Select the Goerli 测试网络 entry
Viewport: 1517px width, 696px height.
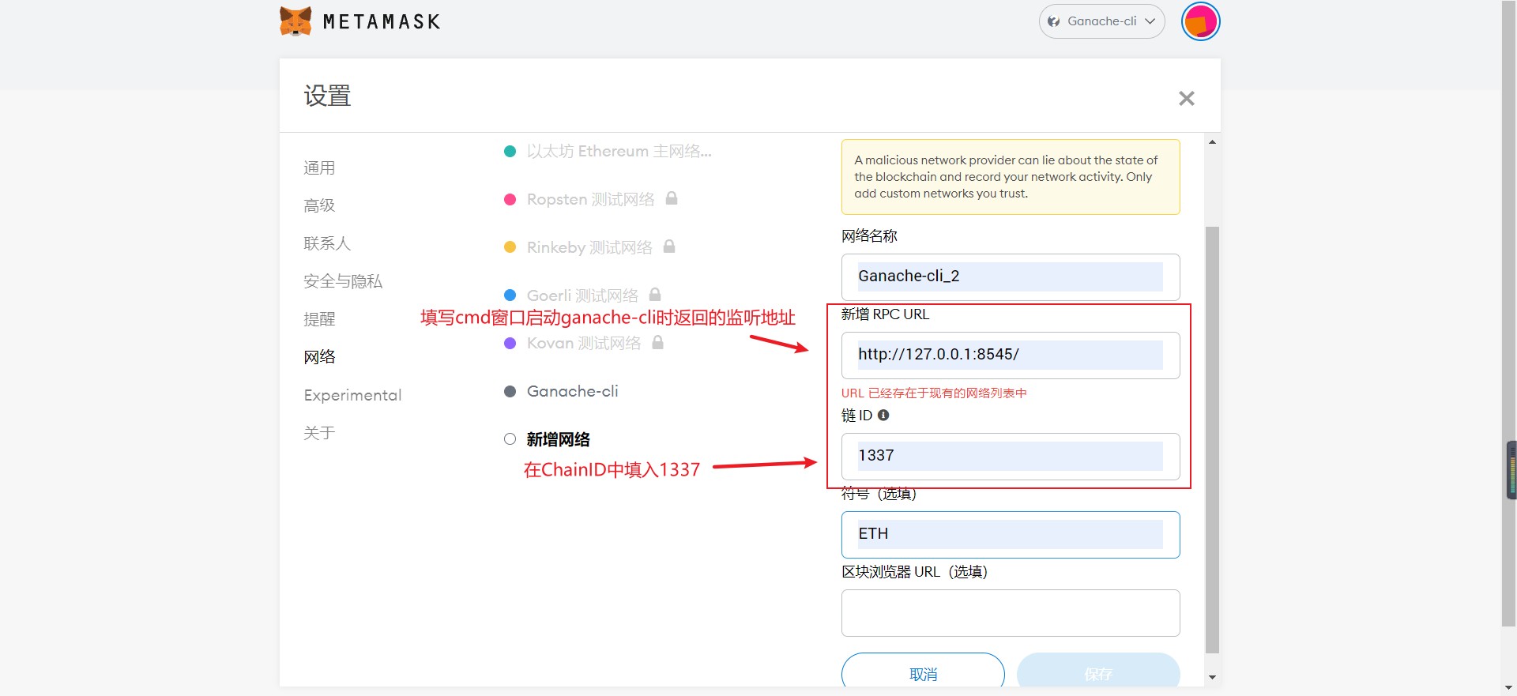pos(582,295)
